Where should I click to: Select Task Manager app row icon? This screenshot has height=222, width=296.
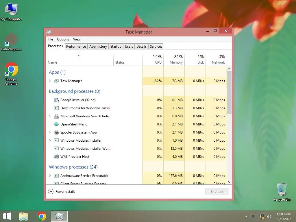56,81
